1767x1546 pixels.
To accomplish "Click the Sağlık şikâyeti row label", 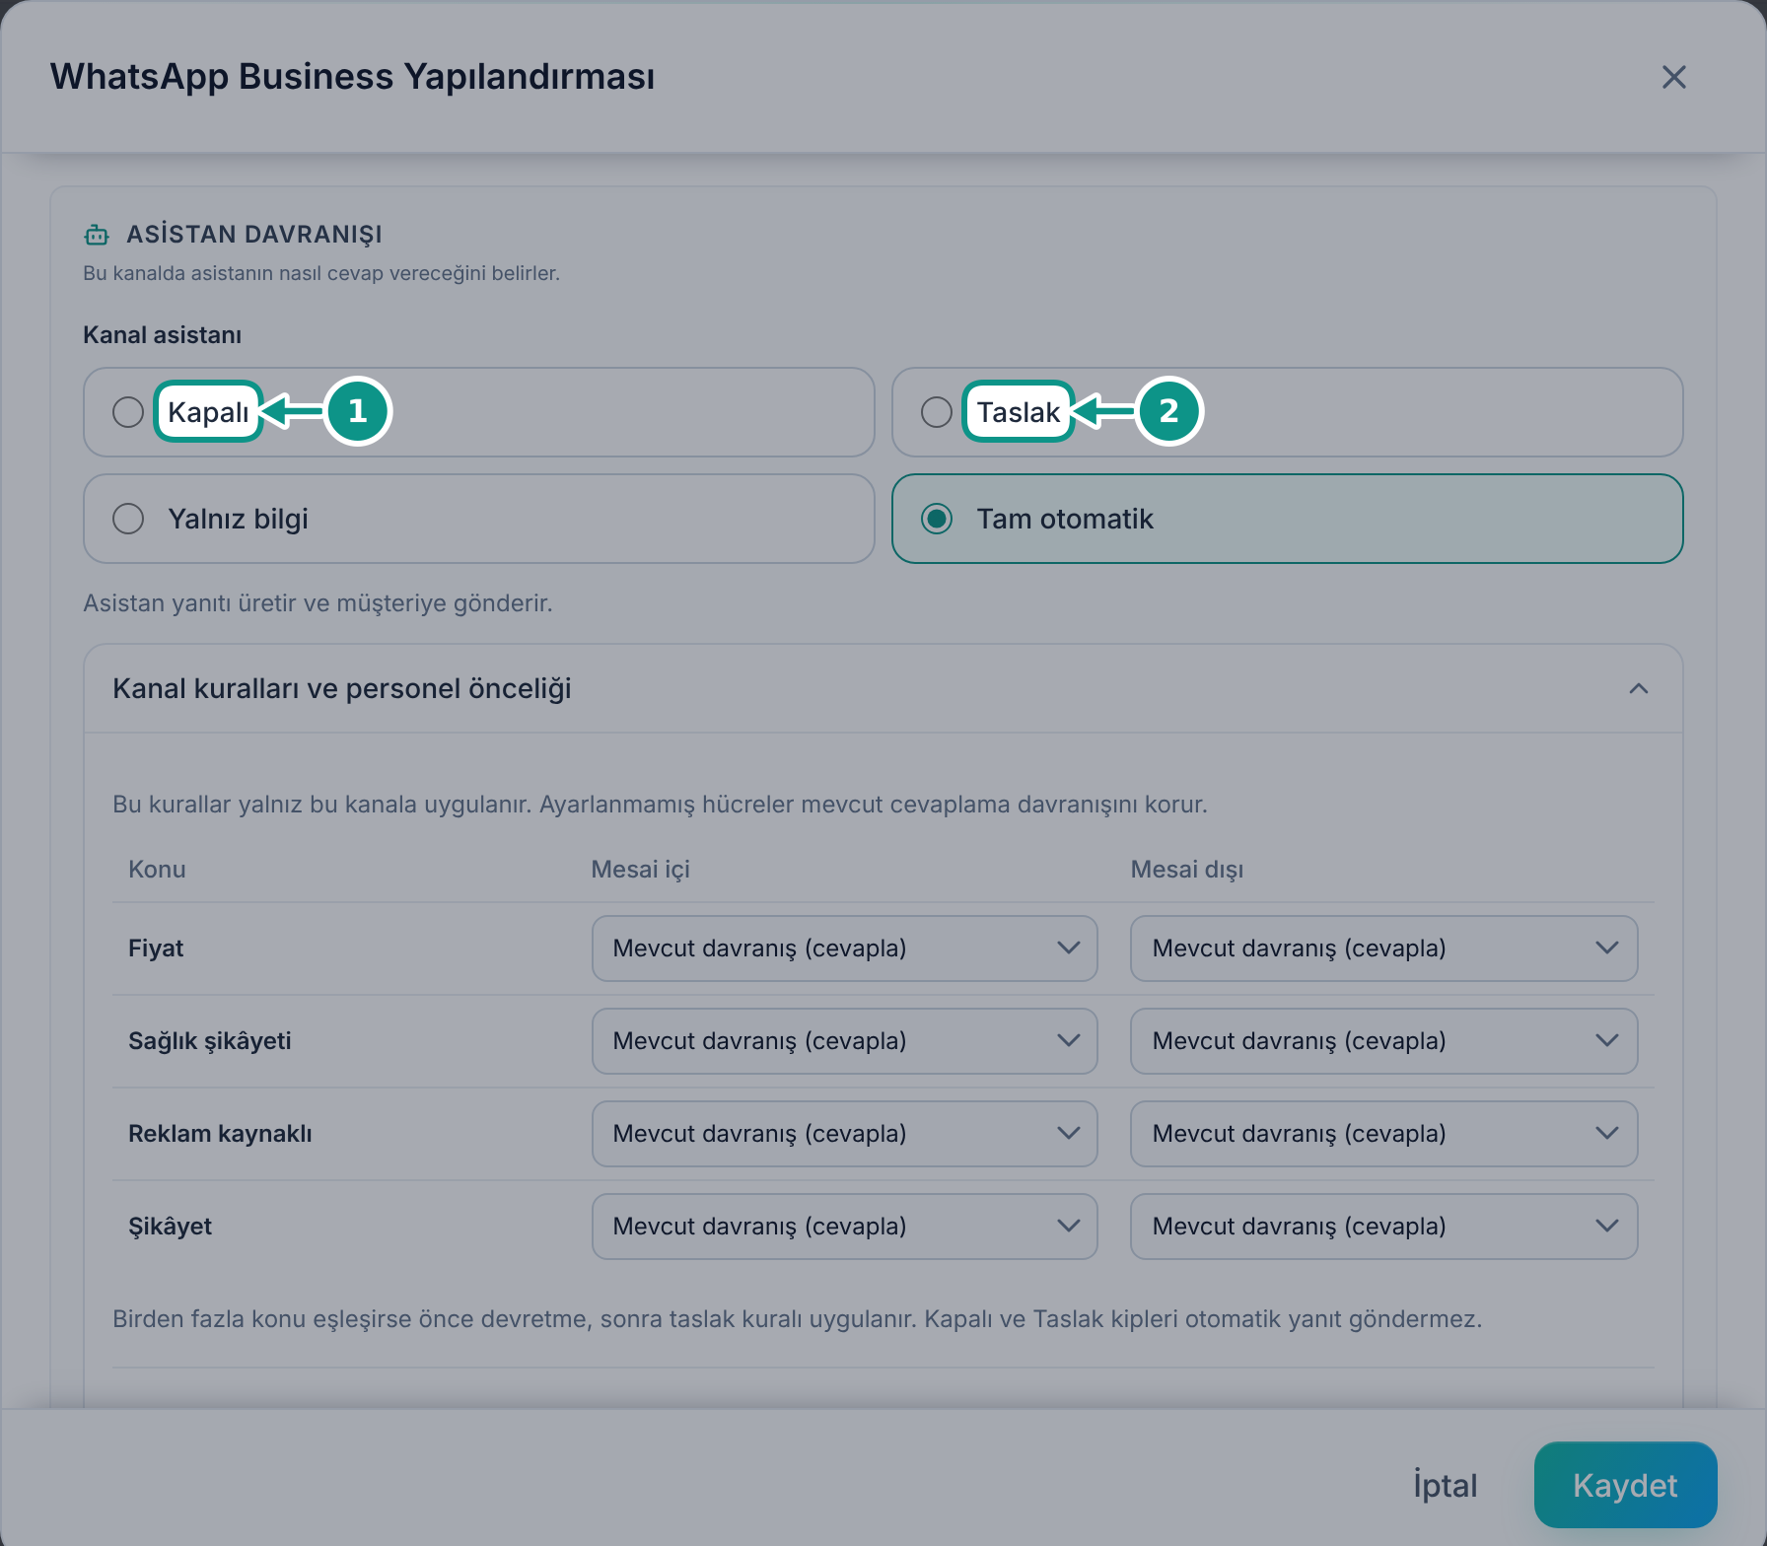I will coord(210,1041).
